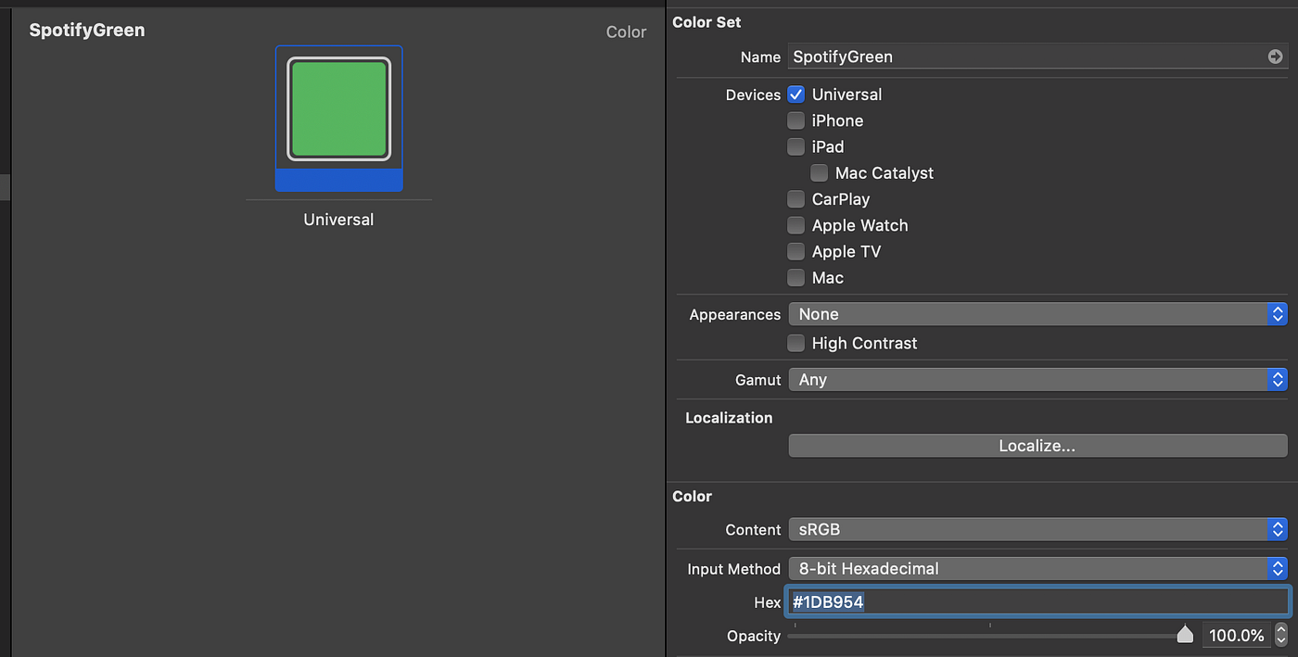Enable High Contrast appearance

coord(795,343)
